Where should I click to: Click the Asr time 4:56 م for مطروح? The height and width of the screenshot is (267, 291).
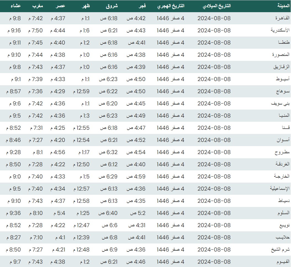pos(58,152)
